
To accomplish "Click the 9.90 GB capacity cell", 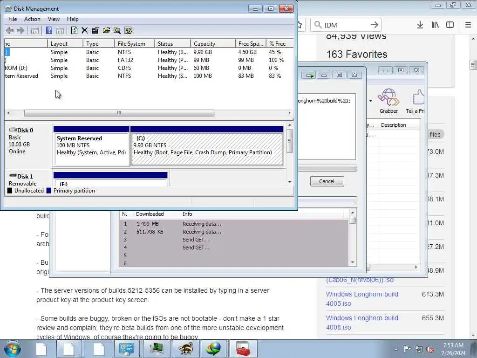I will point(203,52).
